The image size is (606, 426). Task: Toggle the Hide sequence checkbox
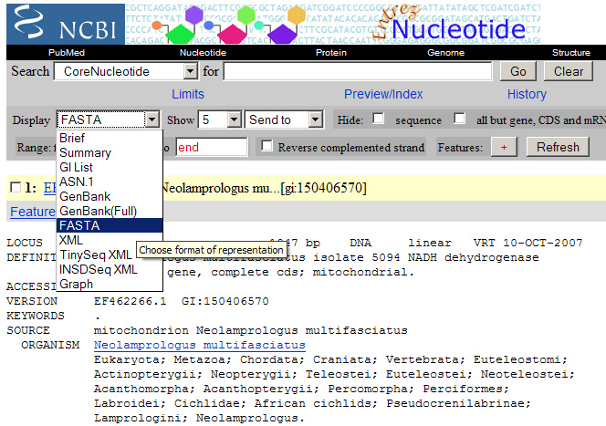point(378,119)
